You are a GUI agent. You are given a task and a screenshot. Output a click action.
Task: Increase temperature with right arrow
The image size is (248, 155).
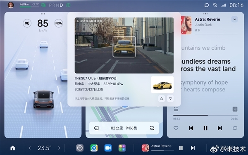(59, 148)
